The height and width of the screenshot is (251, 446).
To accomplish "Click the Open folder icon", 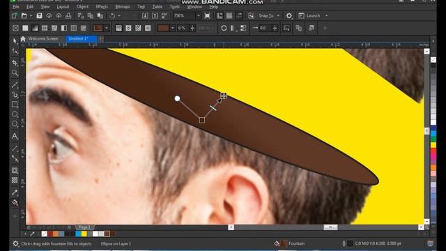I will (x=24, y=15).
